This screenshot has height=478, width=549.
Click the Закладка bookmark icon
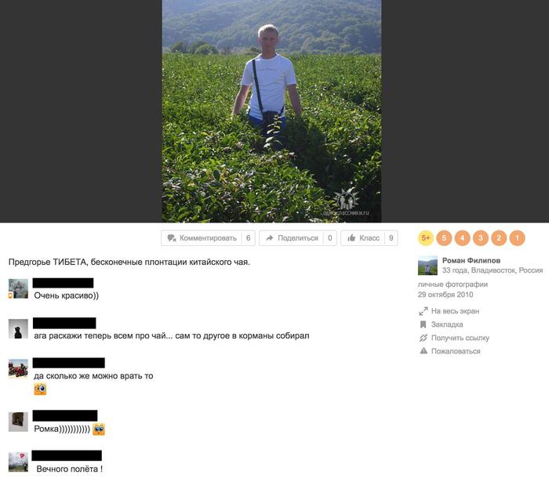423,324
